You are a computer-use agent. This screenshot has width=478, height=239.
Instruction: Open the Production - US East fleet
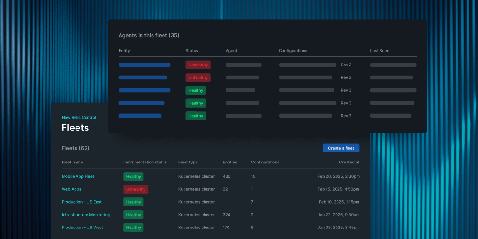click(82, 202)
